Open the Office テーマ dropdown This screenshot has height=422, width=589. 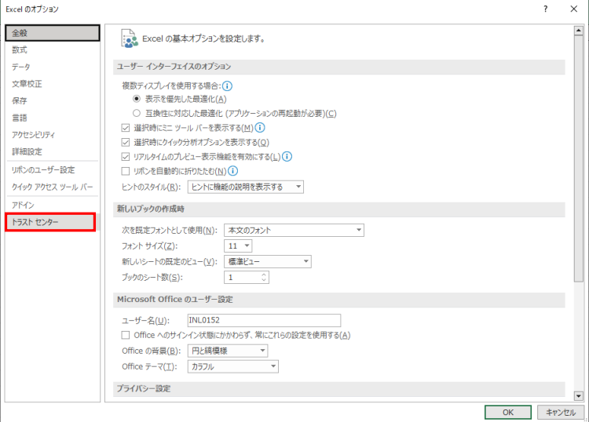click(x=233, y=366)
